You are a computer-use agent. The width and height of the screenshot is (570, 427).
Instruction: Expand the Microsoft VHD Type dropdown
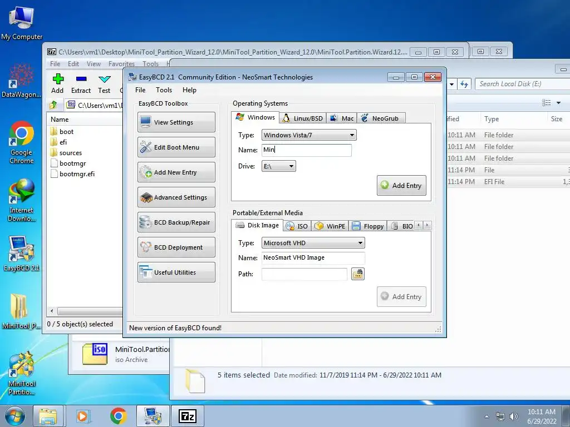pyautogui.click(x=313, y=243)
